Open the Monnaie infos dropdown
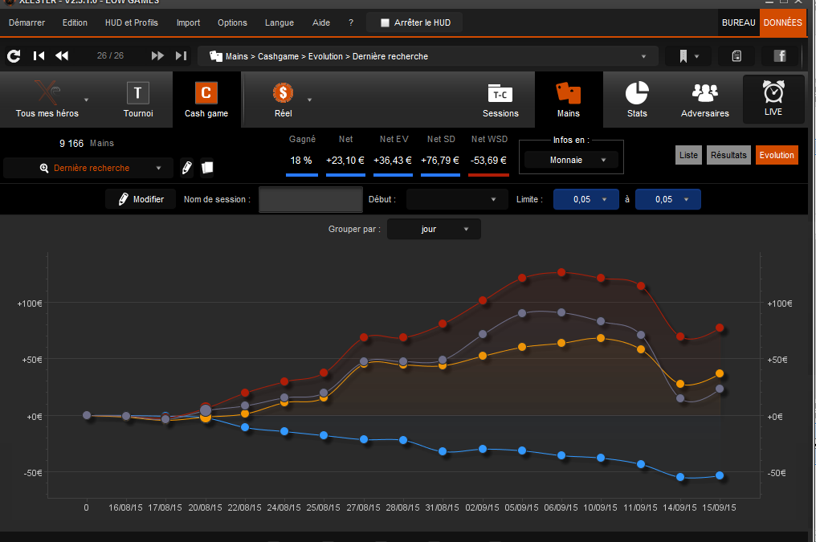 [x=571, y=161]
